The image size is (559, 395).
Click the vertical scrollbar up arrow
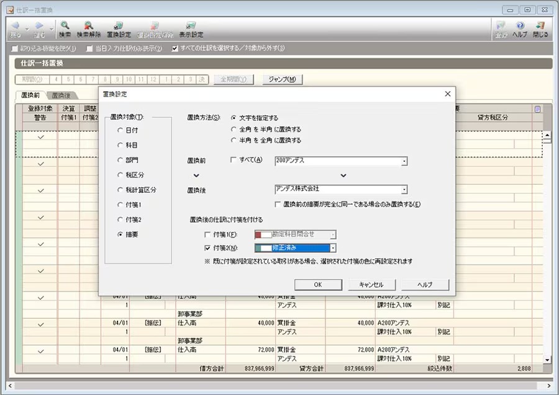(547, 135)
